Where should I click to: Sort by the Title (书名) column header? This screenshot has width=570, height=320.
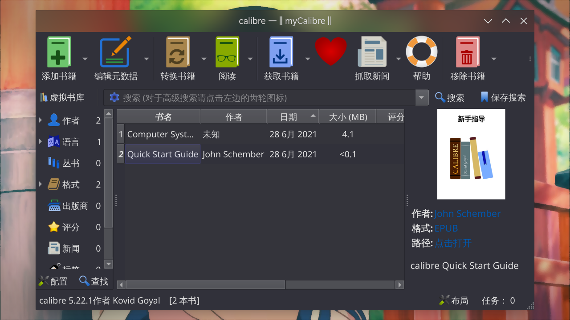click(163, 117)
